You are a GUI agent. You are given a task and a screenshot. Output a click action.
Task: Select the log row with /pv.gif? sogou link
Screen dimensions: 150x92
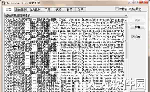pos(64,20)
